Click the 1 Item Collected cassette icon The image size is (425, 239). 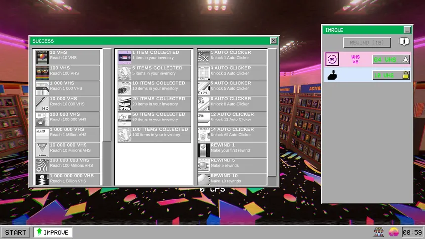tap(125, 57)
